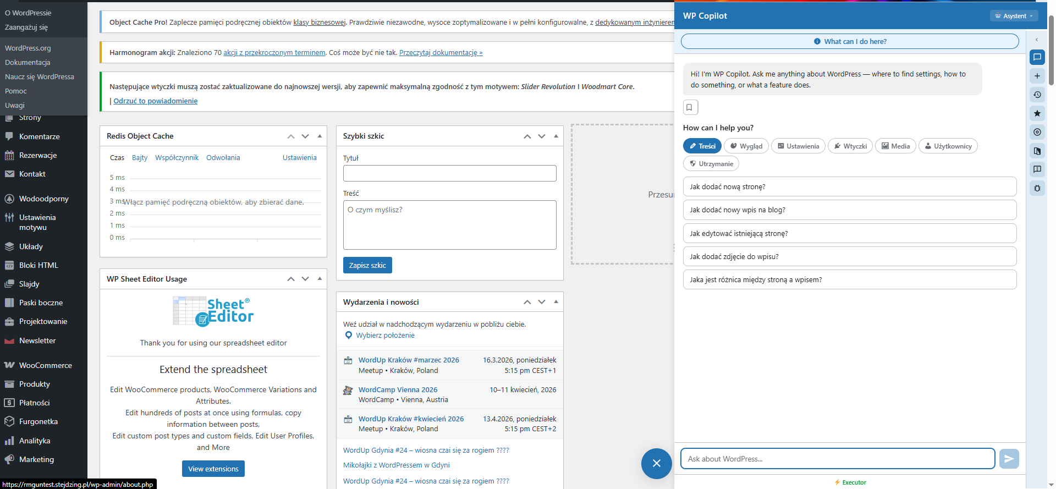The image size is (1056, 489).
Task: Click the bookmark icon below the greeting message
Action: pos(690,107)
